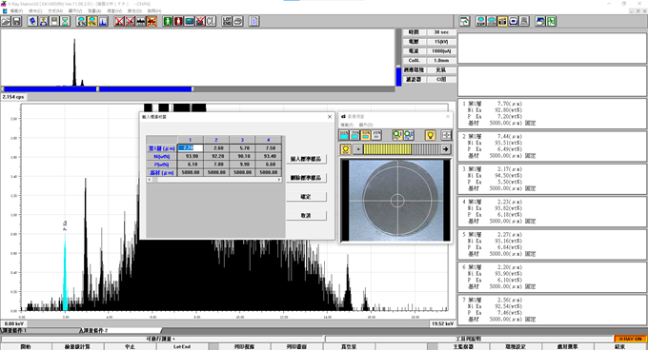Image resolution: width=648 pixels, height=350 pixels.
Task: Click the green person toolbar icon
Action: [x=168, y=21]
